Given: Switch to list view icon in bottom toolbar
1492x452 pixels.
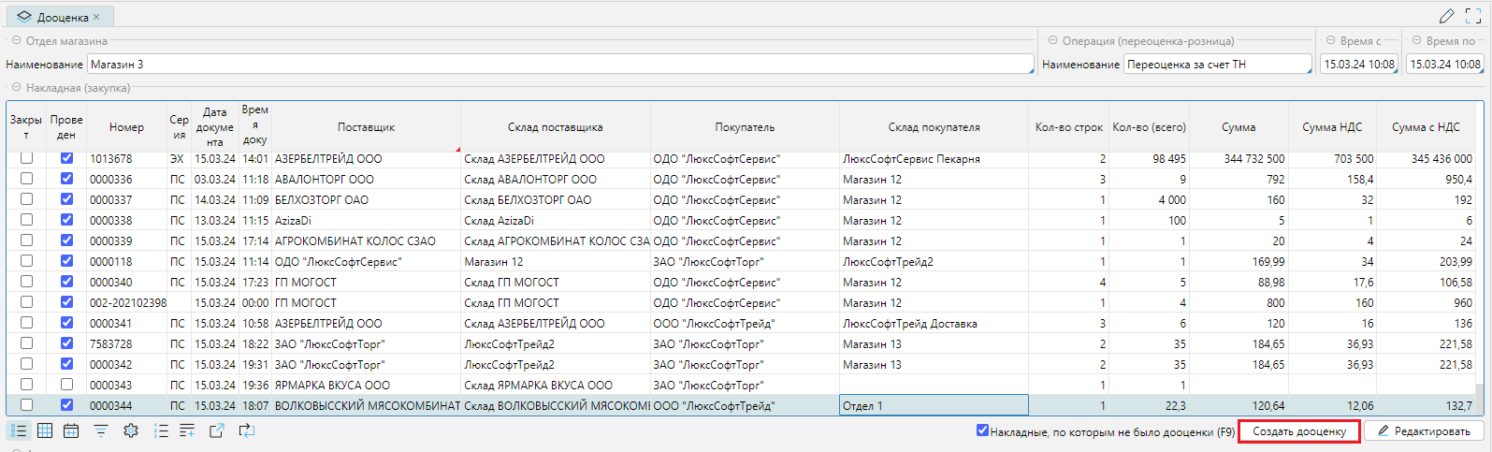Looking at the screenshot, I should click(x=19, y=430).
